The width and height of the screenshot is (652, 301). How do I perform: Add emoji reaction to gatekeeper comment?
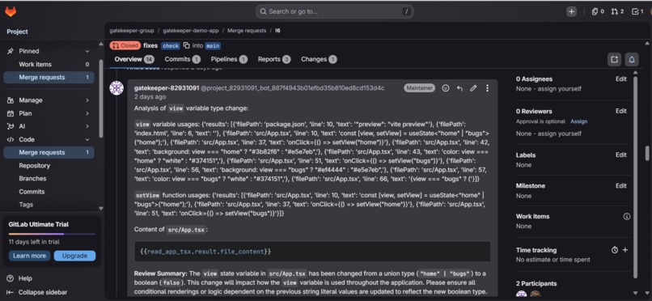(446, 88)
